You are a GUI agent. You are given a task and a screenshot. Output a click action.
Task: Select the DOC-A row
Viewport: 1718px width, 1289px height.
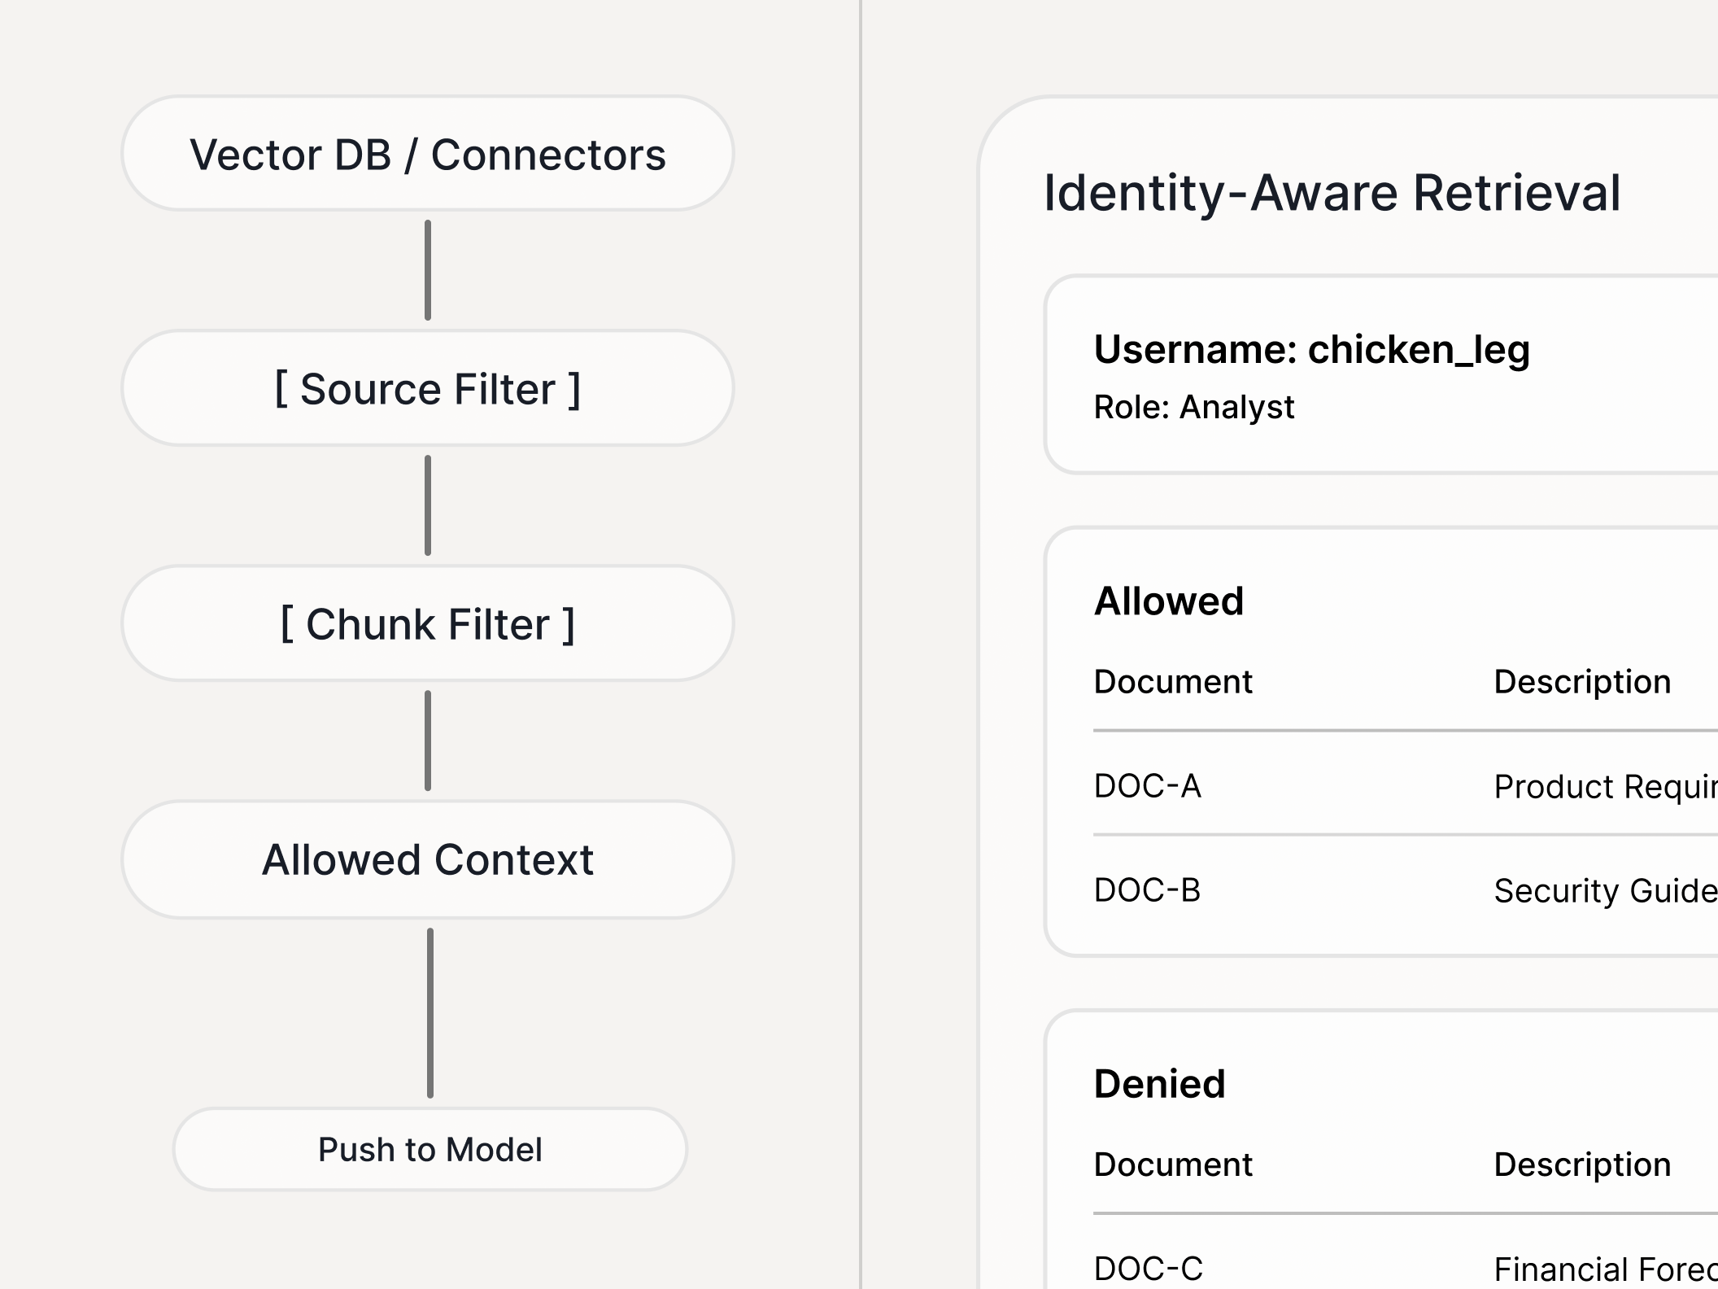[x=1147, y=786]
